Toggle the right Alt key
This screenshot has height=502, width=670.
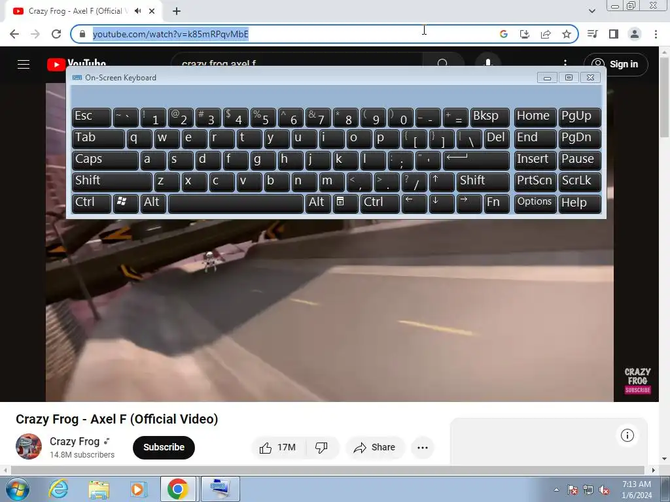(x=318, y=203)
